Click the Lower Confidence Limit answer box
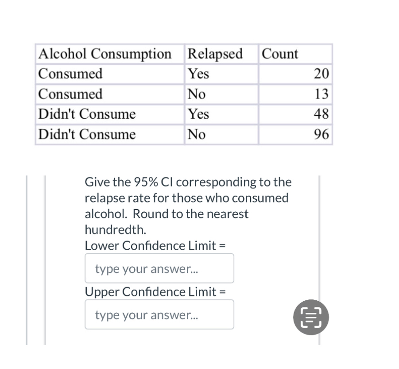 [159, 268]
